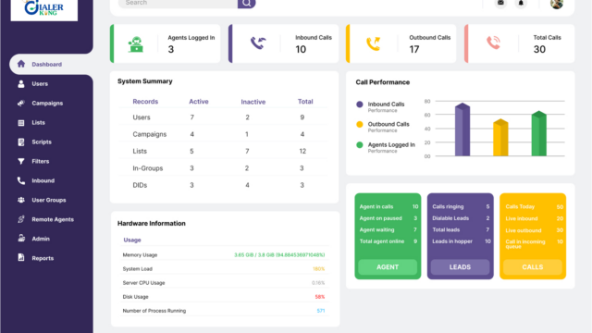Click the Agents Logged In headset icon
This screenshot has height=333, width=592.
pos(136,43)
